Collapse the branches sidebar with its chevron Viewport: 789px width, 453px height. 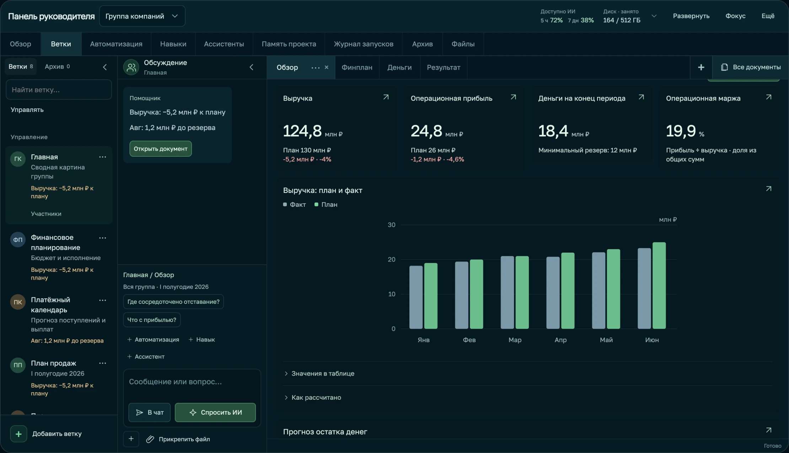tap(105, 67)
